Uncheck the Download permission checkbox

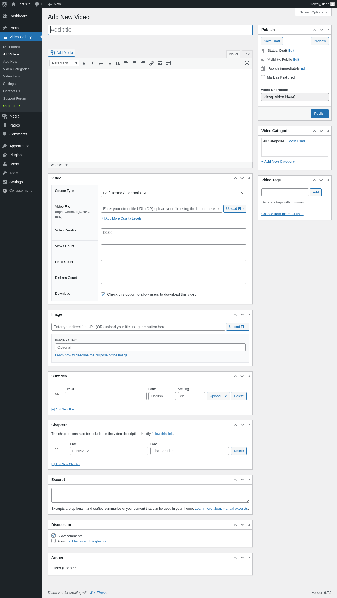tap(103, 294)
